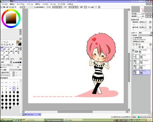
Task: Select the bucket fill tool
Action: (3, 56)
